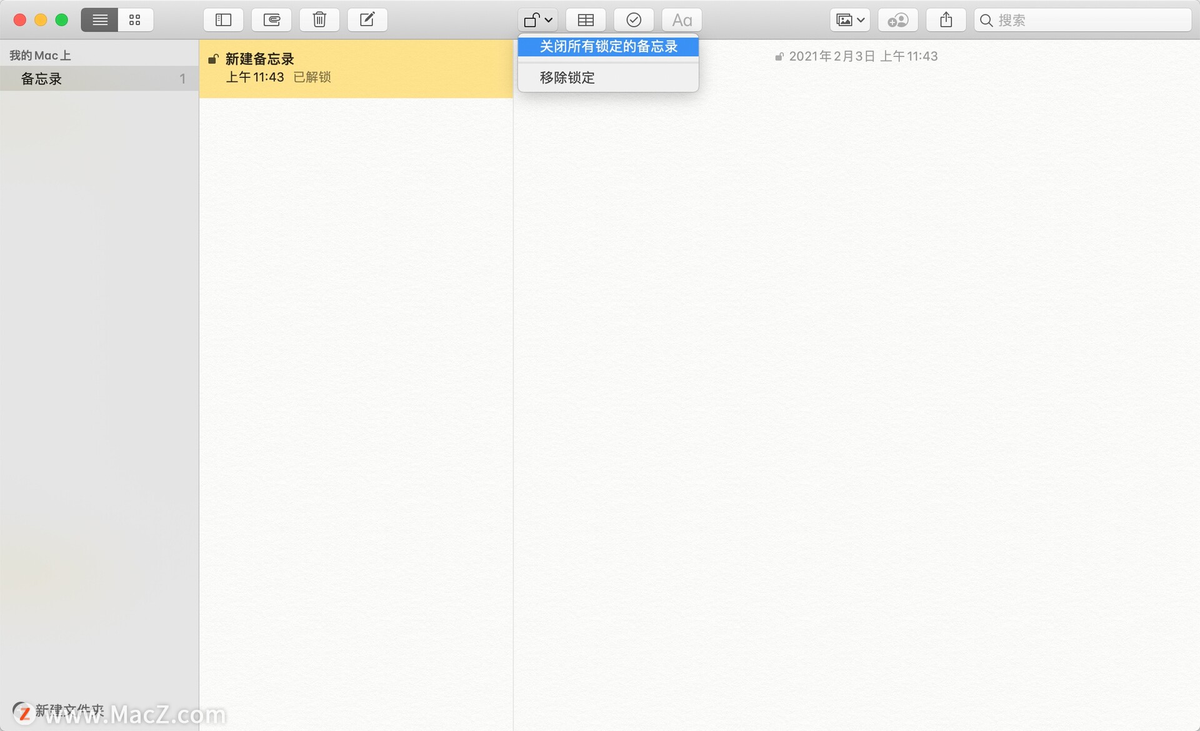Click the 搜索 search field

point(1087,20)
